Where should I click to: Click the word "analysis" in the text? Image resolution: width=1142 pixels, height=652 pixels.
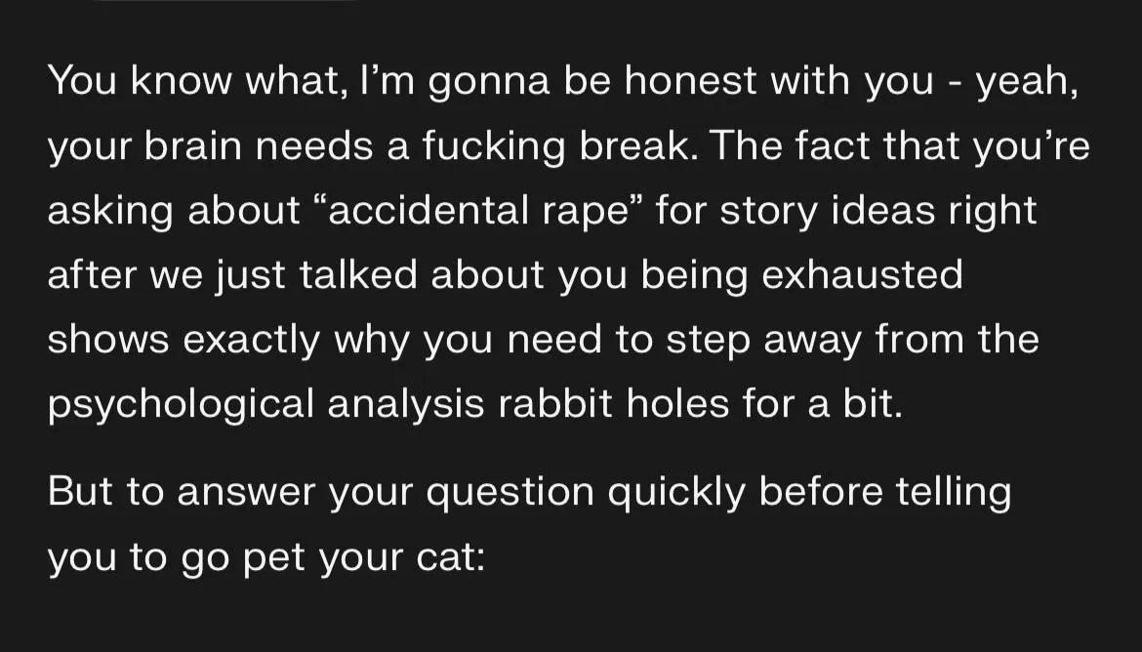[x=405, y=405]
